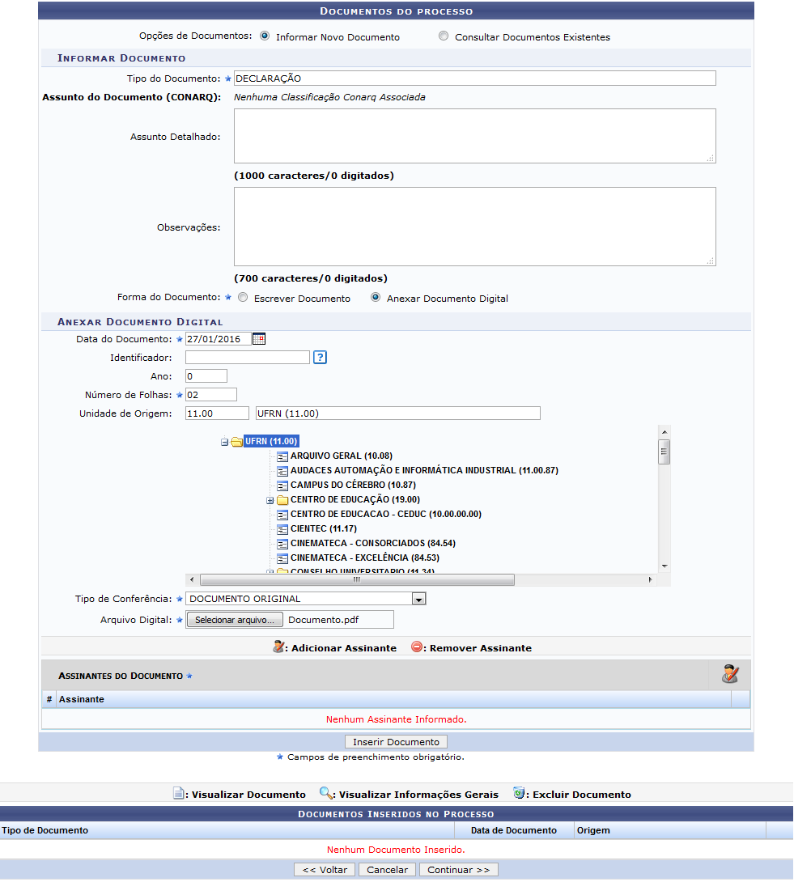
Task: Choose Anexar Documento Digital radio option
Action: pyautogui.click(x=376, y=298)
